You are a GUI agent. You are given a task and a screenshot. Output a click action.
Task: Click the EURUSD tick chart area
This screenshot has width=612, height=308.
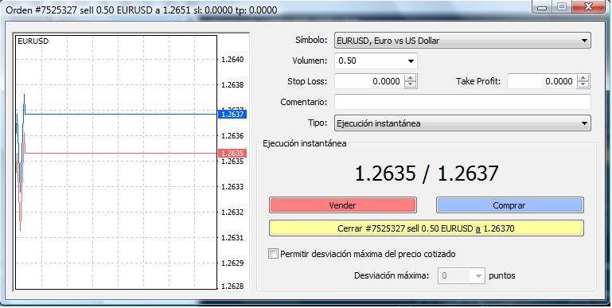[116, 162]
